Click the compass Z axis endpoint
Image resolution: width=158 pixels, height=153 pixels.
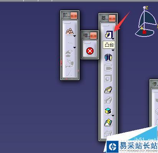coord(144,8)
